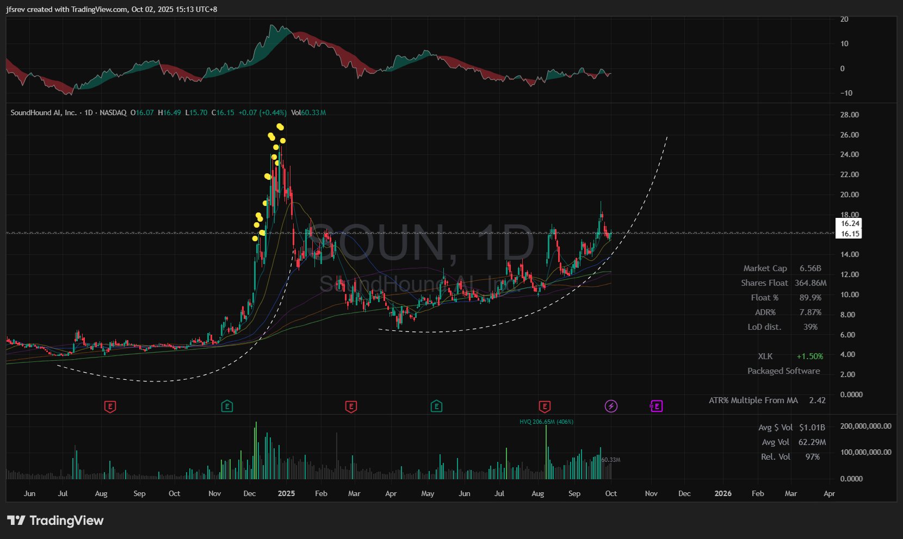903x539 pixels.
Task: Click the 200,000,000.00 volume axis label
Action: tap(866, 426)
